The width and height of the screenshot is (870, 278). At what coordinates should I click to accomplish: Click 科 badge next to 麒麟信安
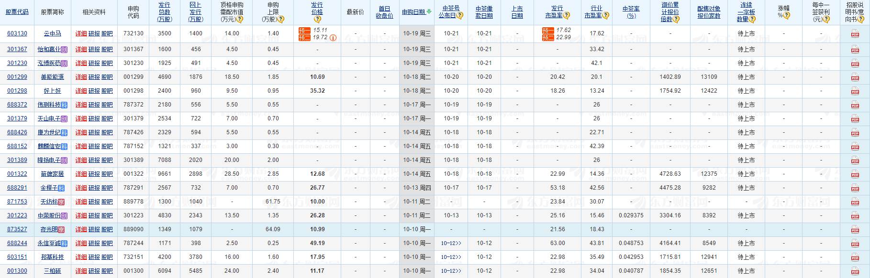64,147
